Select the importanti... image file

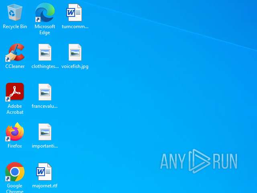coord(45,132)
